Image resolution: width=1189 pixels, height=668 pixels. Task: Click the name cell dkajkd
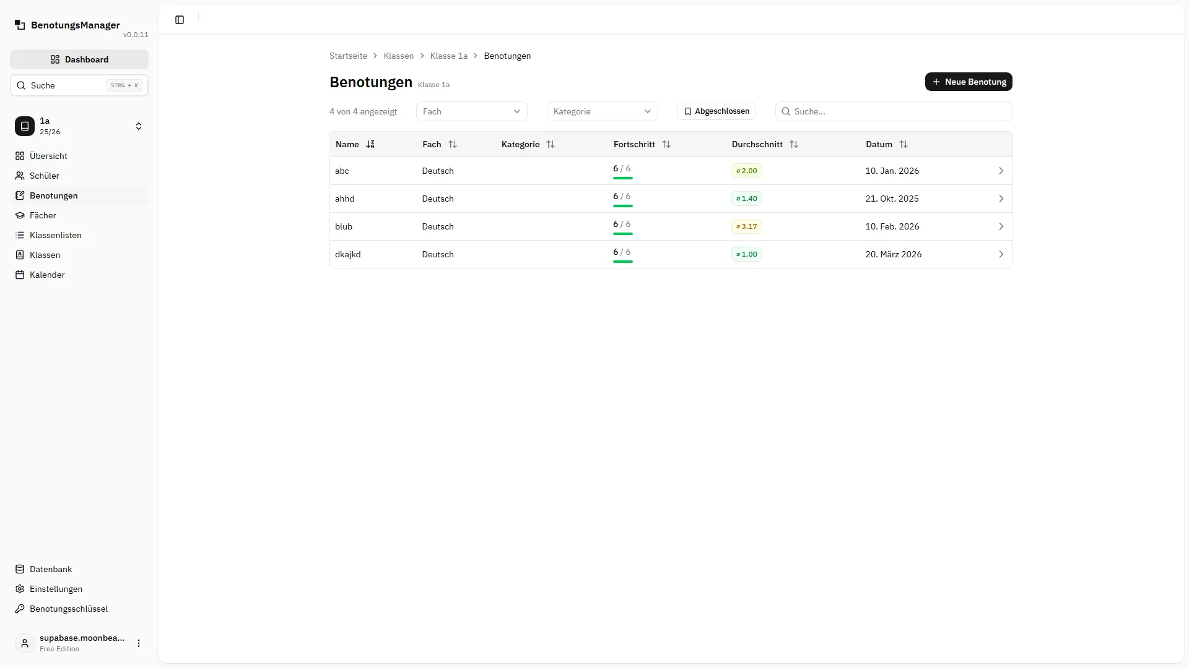pos(347,254)
